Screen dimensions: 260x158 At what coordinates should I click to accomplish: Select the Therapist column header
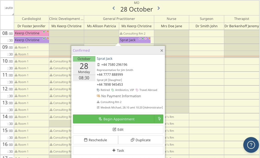[241, 19]
